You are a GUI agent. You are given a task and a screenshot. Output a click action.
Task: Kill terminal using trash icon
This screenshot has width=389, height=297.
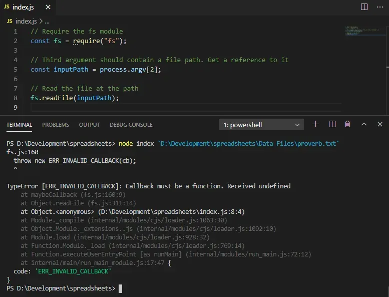coord(348,124)
